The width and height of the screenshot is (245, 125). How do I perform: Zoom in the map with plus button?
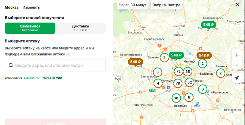coord(237,55)
